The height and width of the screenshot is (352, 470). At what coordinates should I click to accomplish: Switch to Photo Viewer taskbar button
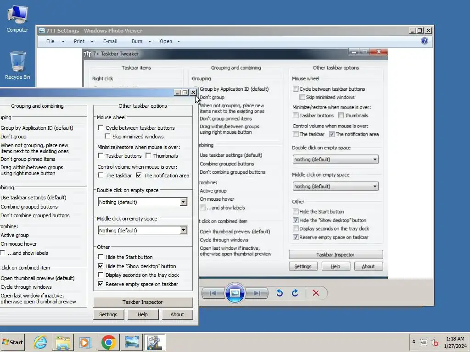point(131,342)
